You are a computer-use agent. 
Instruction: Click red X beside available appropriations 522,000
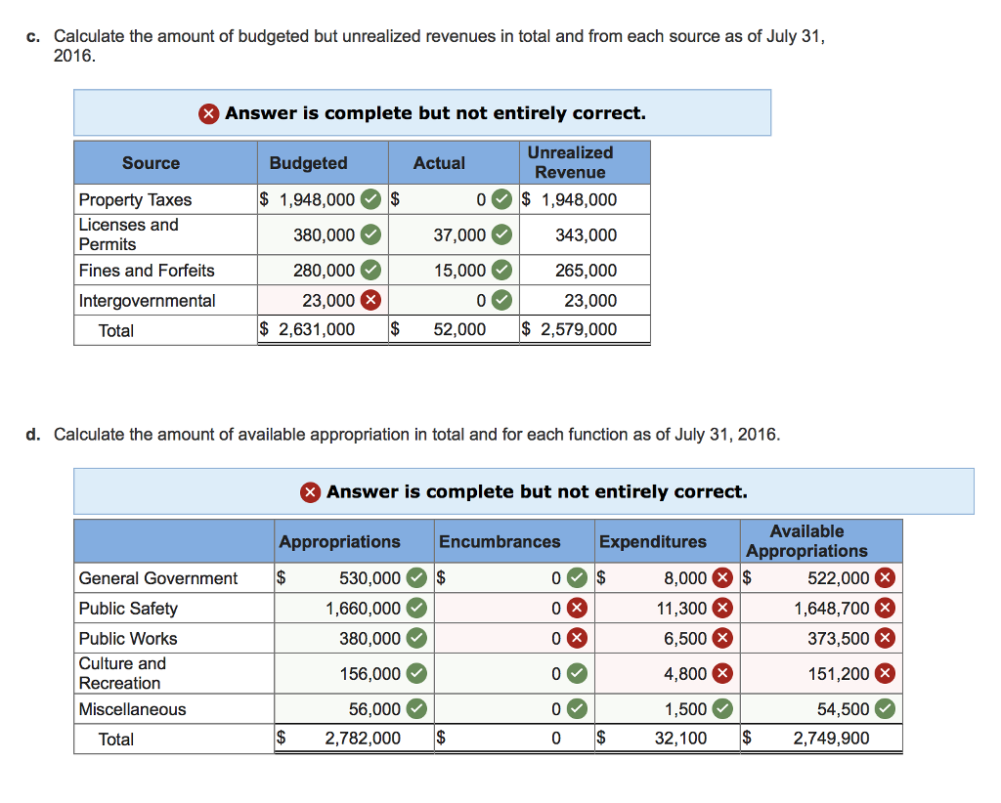coord(885,578)
